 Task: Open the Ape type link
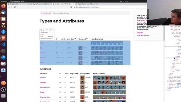click(x=42, y=48)
